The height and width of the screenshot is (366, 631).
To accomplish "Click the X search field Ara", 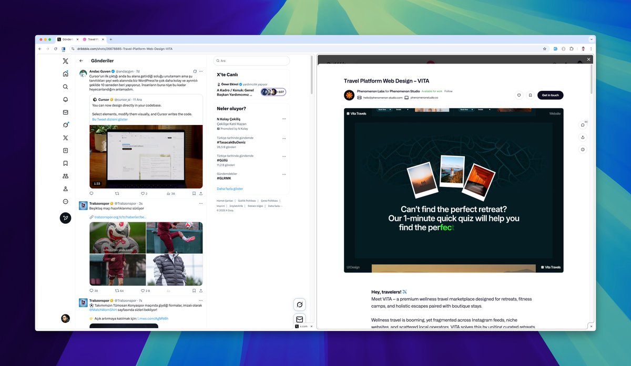I will click(251, 61).
